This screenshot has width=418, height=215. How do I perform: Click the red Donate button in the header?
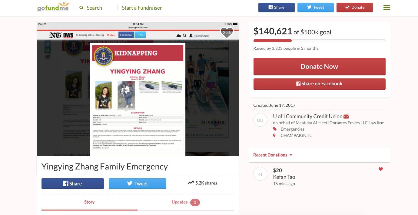(355, 7)
